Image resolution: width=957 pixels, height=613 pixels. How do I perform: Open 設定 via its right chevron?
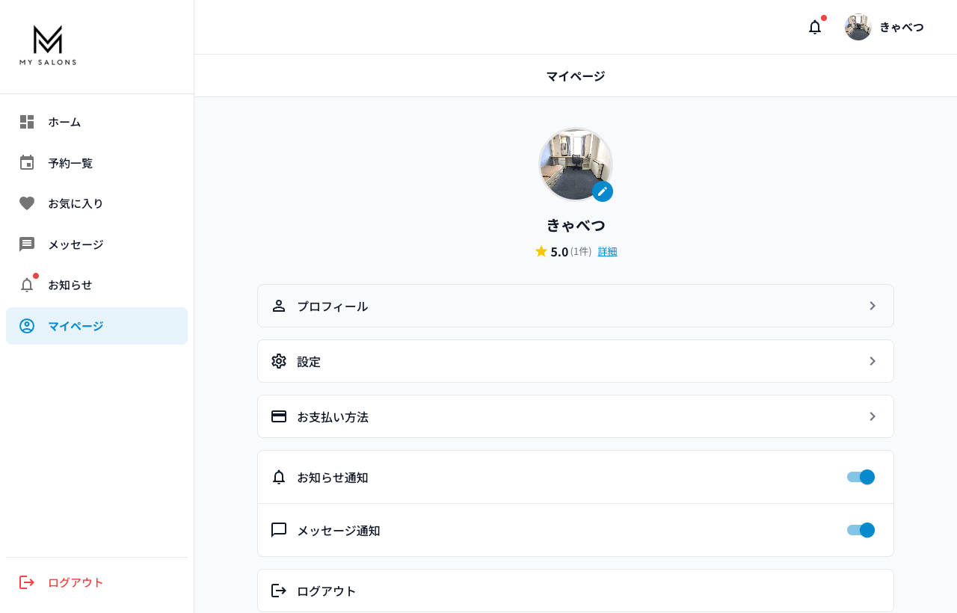[873, 361]
